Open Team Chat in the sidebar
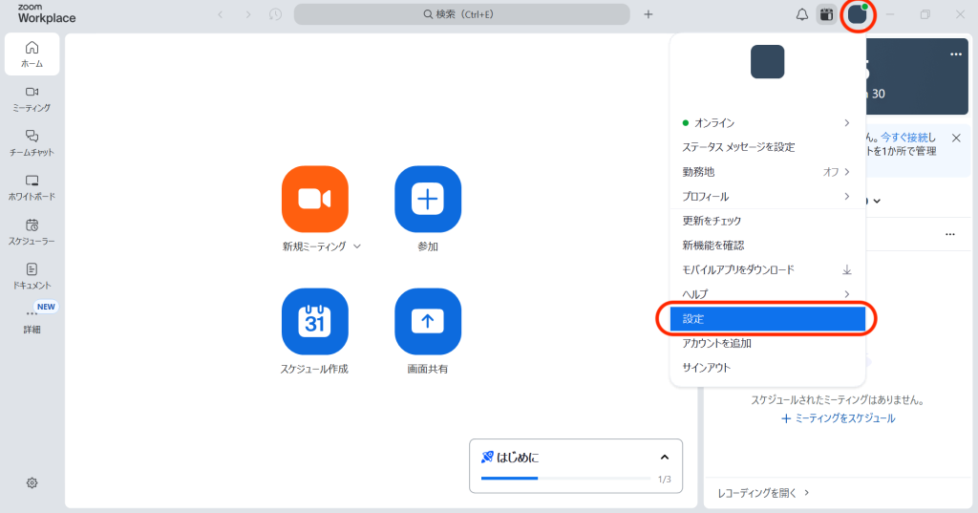This screenshot has height=513, width=978. (32, 142)
